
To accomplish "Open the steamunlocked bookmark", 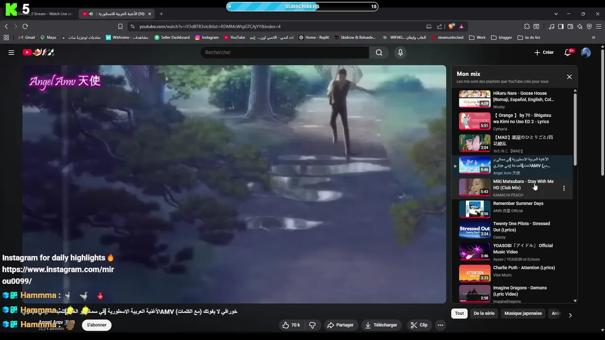I will (x=447, y=37).
